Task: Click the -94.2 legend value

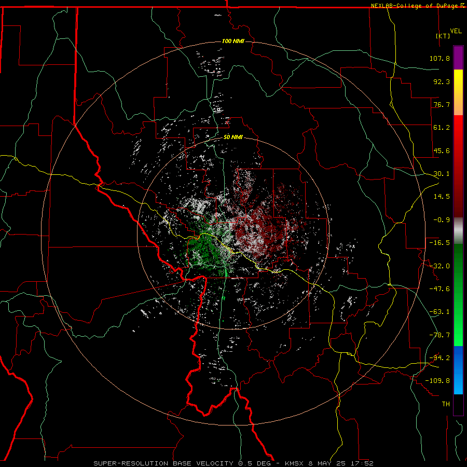Action: [x=439, y=358]
